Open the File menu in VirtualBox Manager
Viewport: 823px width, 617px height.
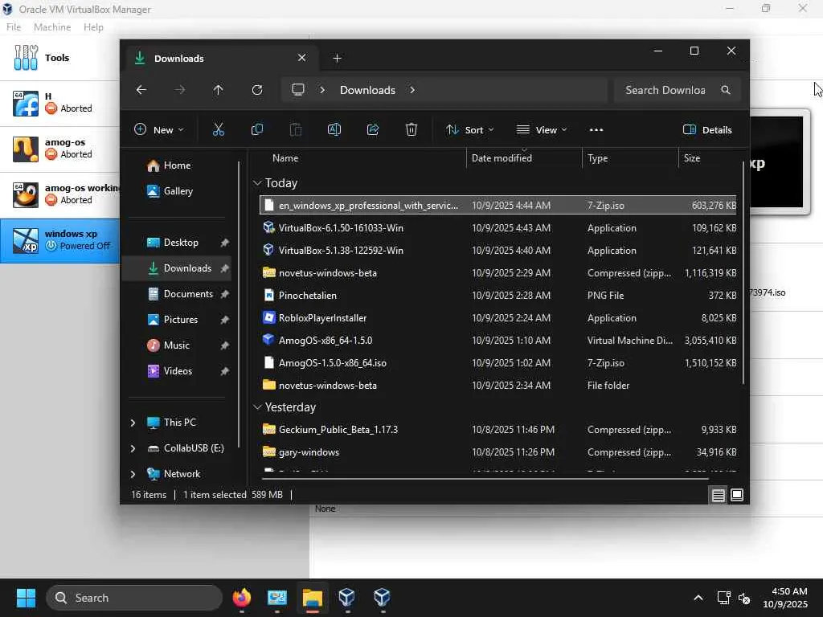click(x=14, y=27)
